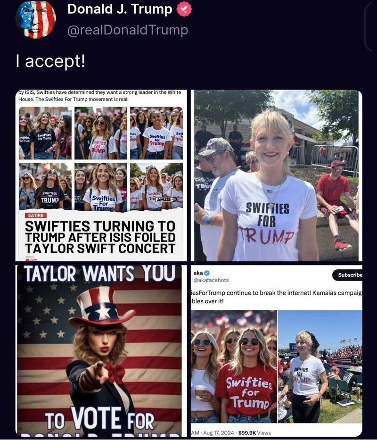Open the @realDonaldTrump handle link
Viewport: 377px width, 440px height.
(x=127, y=30)
